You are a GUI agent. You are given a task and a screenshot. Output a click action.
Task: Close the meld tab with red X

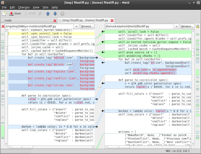pos(55,20)
